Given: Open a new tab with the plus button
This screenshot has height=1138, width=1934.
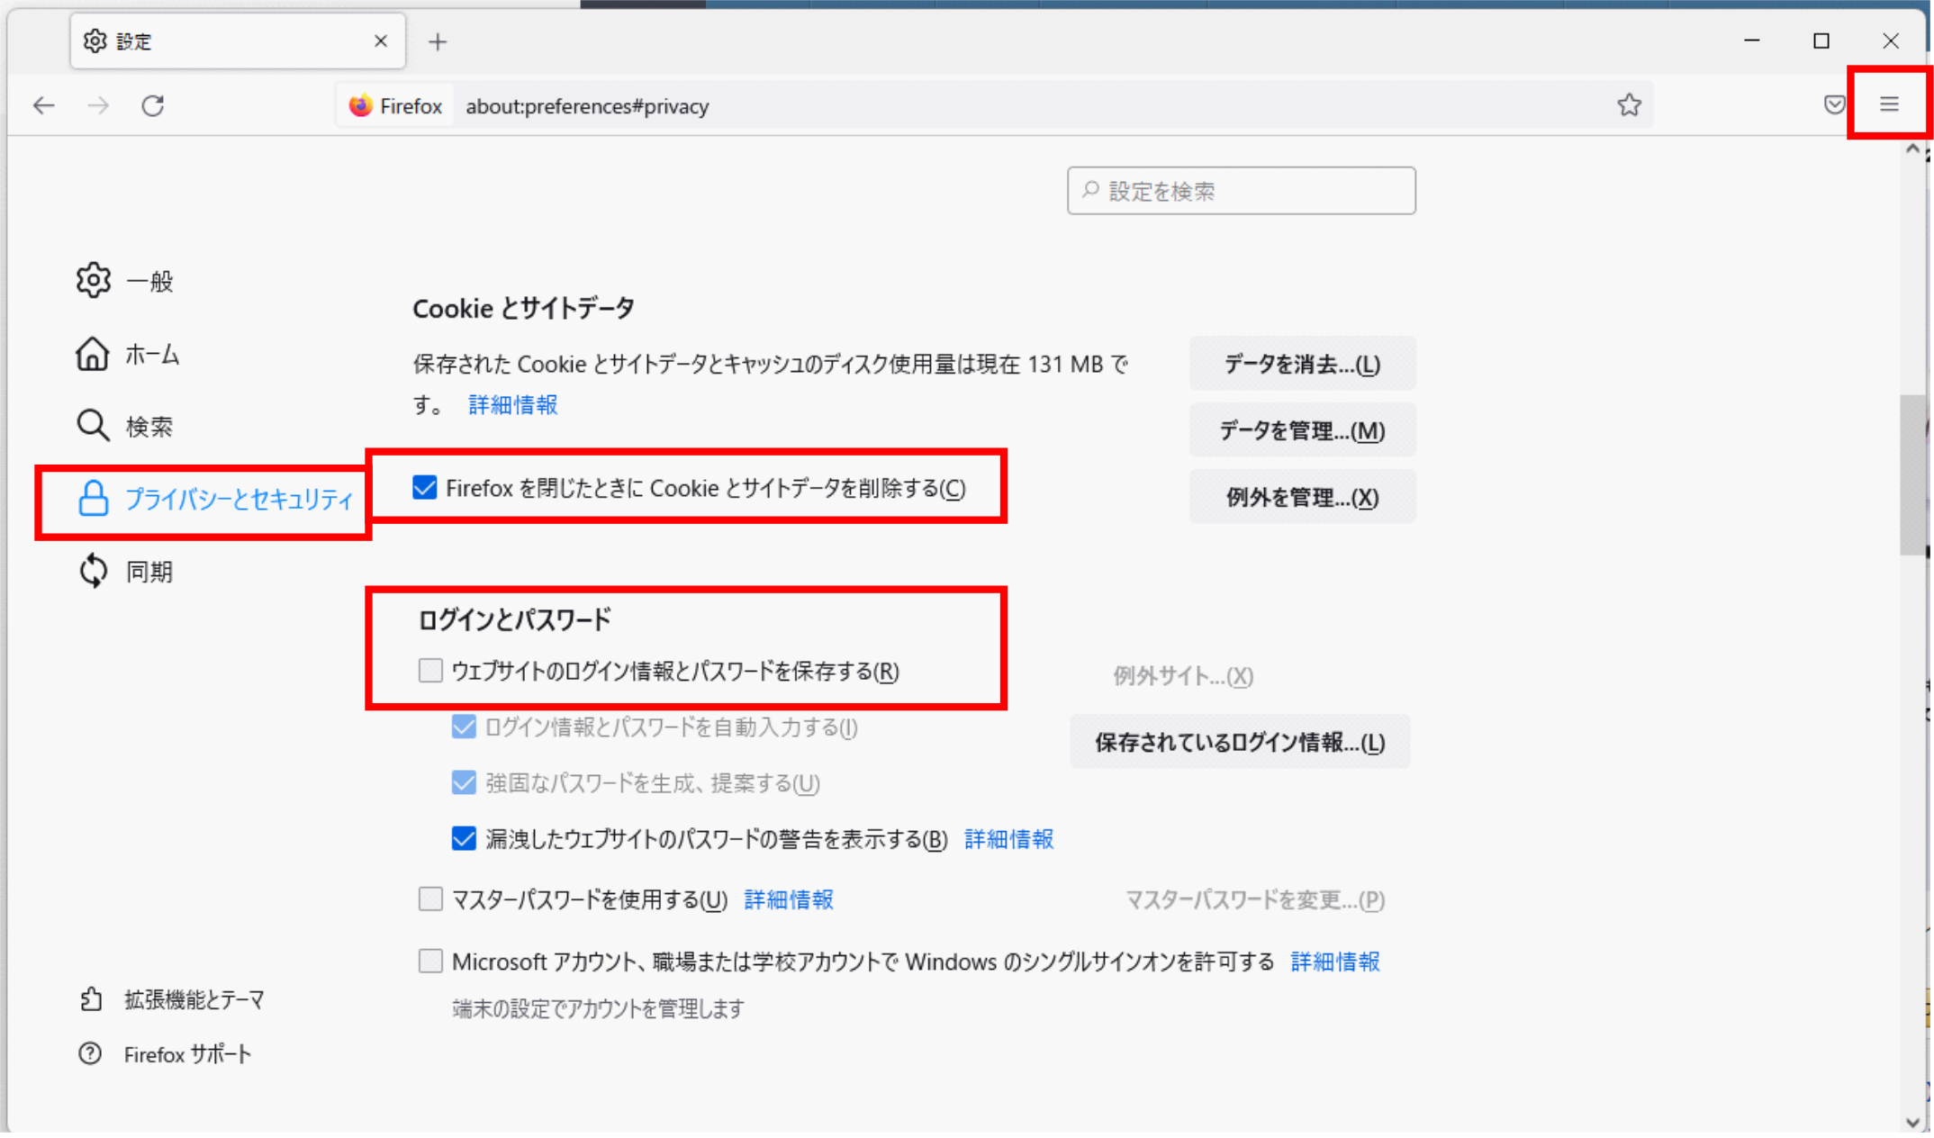Looking at the screenshot, I should [x=438, y=41].
